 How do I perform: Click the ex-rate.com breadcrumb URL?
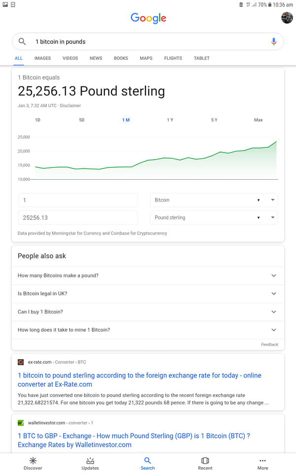pyautogui.click(x=57, y=362)
